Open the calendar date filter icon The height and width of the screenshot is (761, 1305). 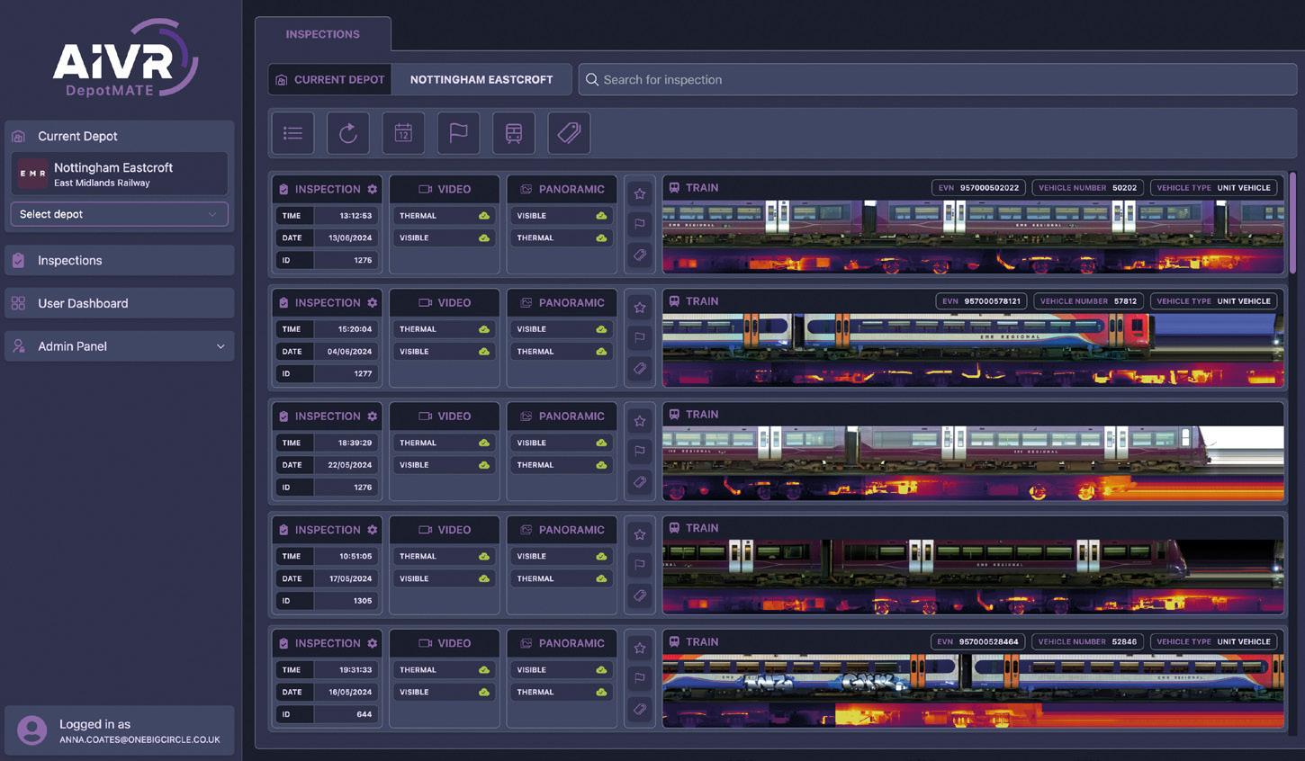[403, 133]
